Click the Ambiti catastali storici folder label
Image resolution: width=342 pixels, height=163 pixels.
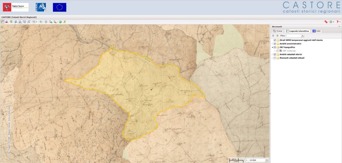(291, 54)
